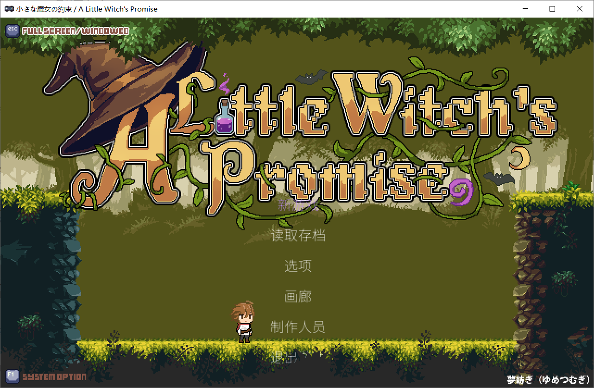The width and height of the screenshot is (594, 388).
Task: Maximize the A Little Witch's Promise window
Action: coord(552,9)
